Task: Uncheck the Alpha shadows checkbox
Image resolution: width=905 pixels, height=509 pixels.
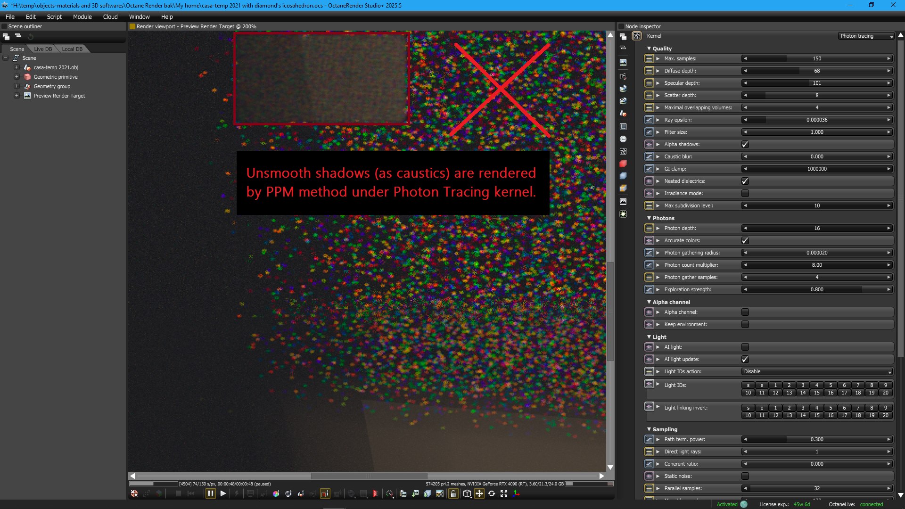Action: 745,144
